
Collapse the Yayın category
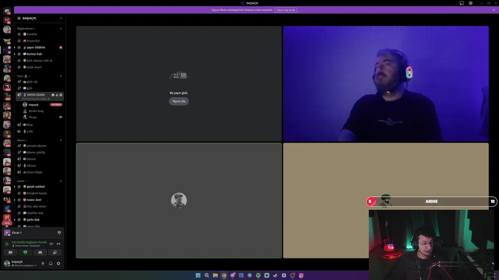point(23,76)
